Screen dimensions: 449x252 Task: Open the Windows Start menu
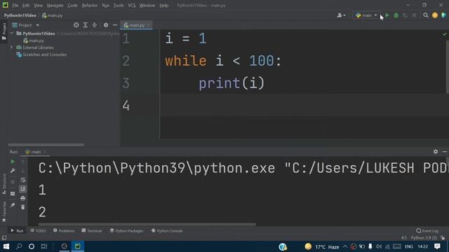[6, 246]
